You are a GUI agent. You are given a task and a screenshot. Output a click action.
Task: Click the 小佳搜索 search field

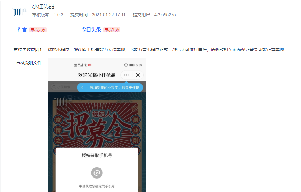pos(64,87)
